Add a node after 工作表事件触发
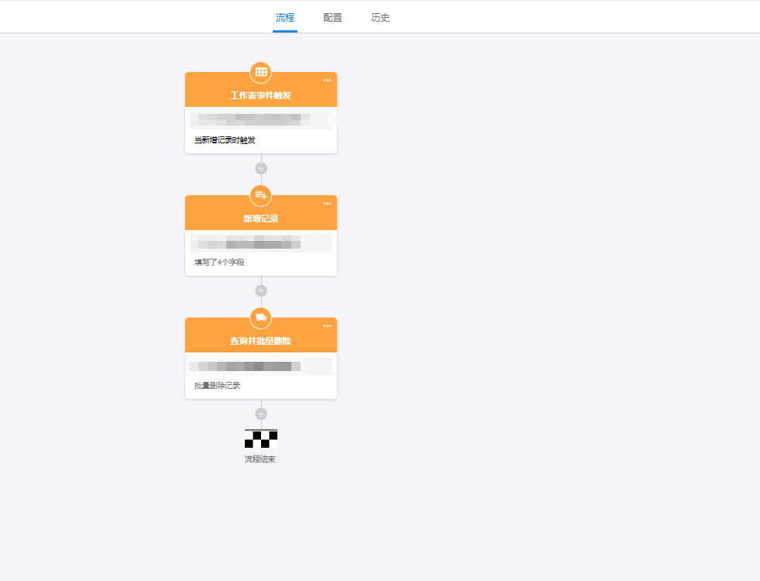This screenshot has height=581, width=760. point(261,169)
